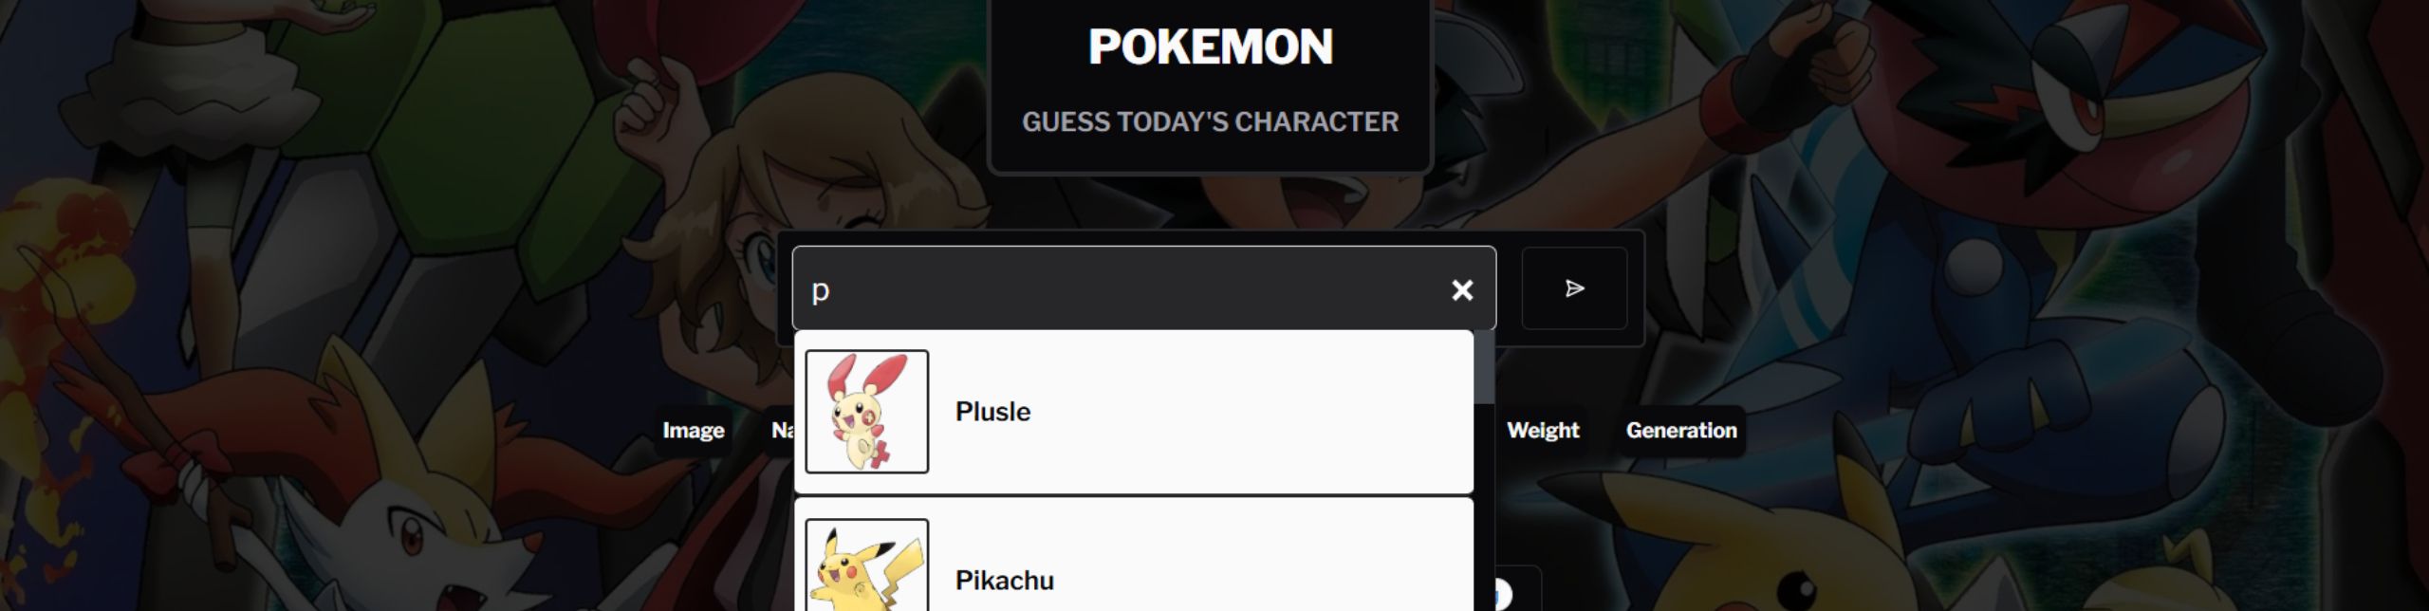Click the suggestion list scrollbar thumb
Viewport: 2429px width, 611px height.
[x=1484, y=367]
